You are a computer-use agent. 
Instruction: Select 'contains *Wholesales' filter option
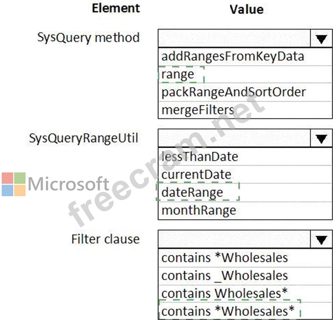(x=224, y=257)
